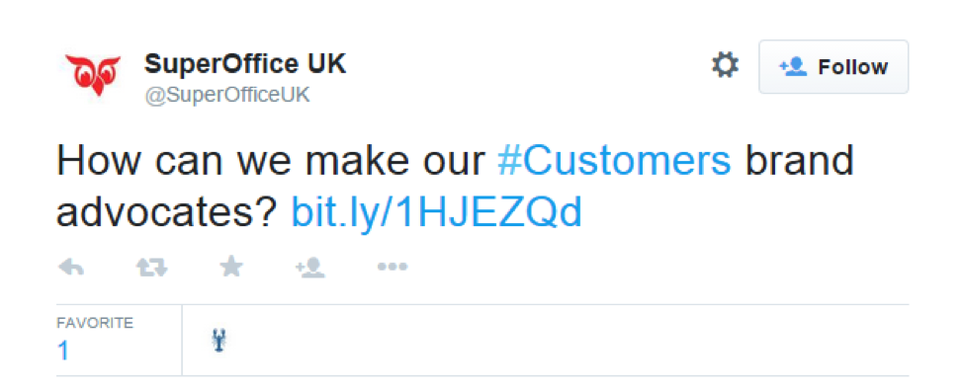Click the word "advocates?" in the tweet
964x389 pixels.
[x=168, y=212]
